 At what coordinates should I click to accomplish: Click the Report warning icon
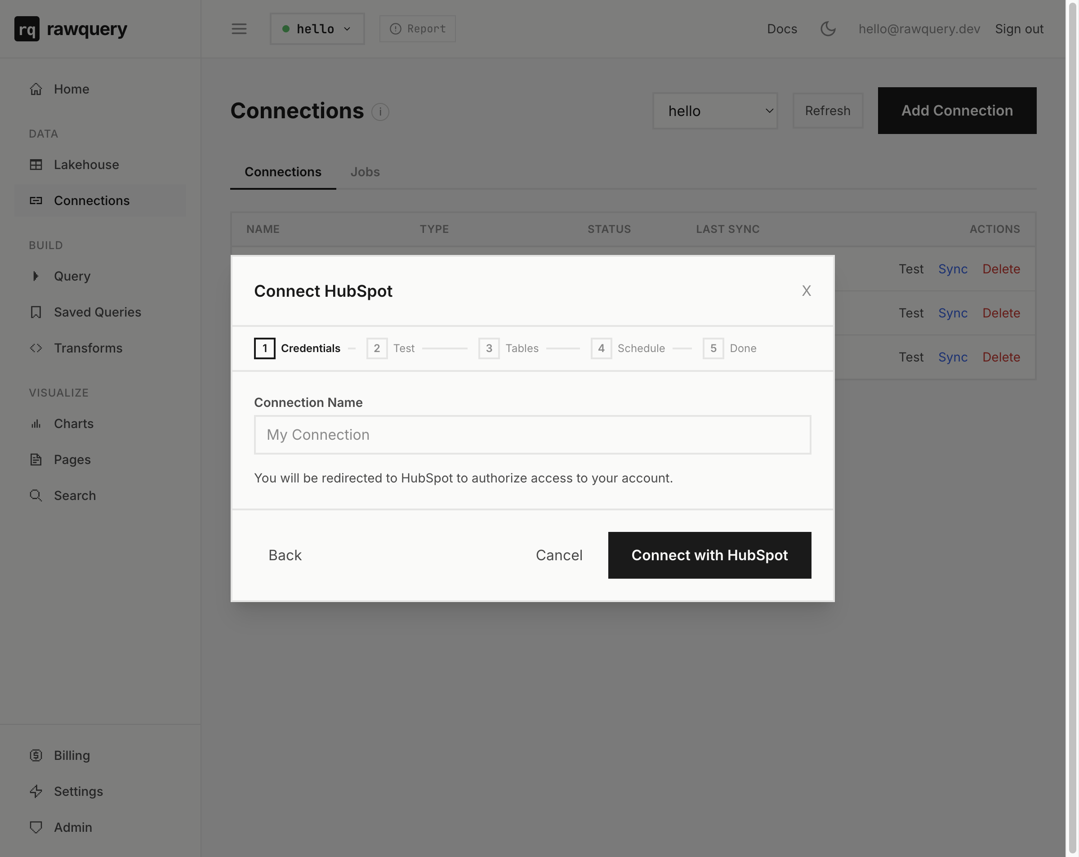click(x=396, y=28)
